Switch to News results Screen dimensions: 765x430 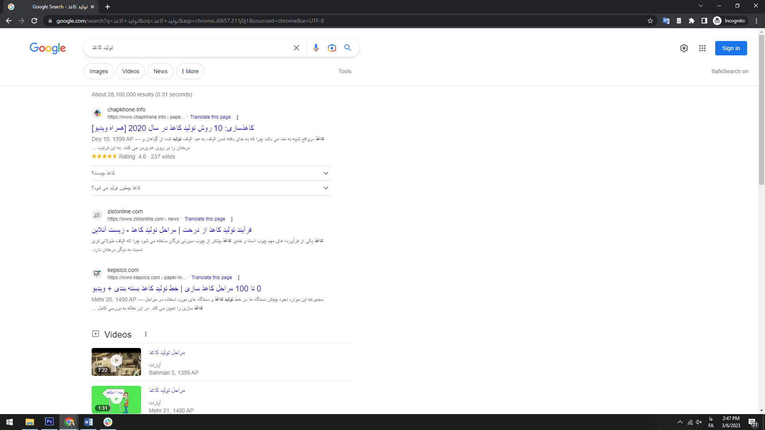pyautogui.click(x=161, y=71)
